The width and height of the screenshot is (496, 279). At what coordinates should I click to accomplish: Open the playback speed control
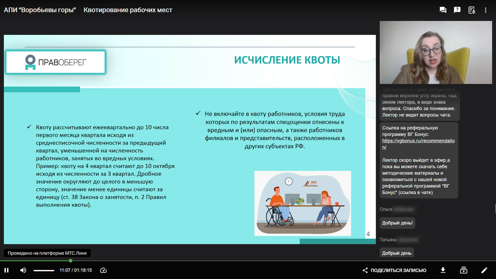[103, 270]
